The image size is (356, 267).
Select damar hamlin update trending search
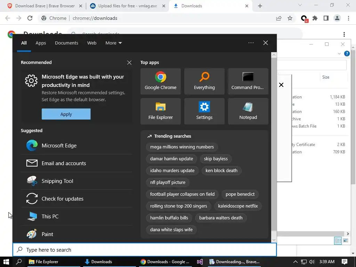(171, 159)
